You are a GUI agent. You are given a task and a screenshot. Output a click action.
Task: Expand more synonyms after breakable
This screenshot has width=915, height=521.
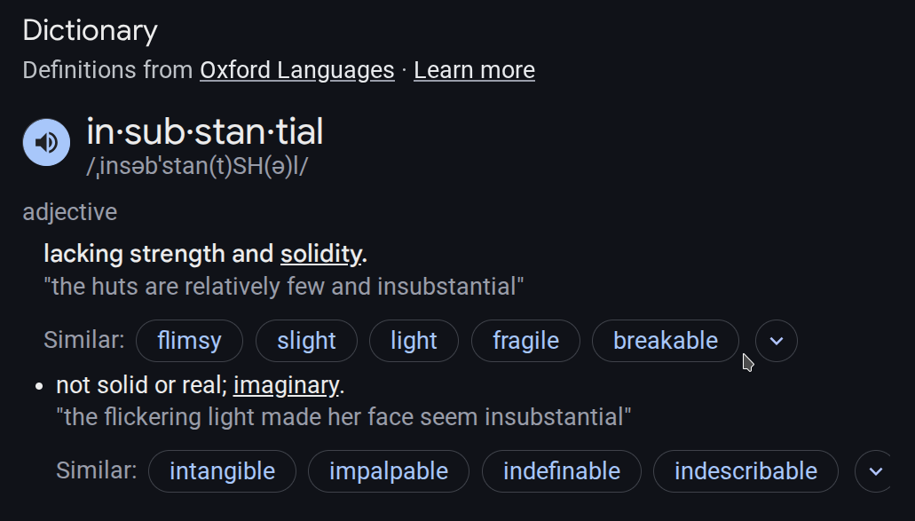pyautogui.click(x=777, y=341)
